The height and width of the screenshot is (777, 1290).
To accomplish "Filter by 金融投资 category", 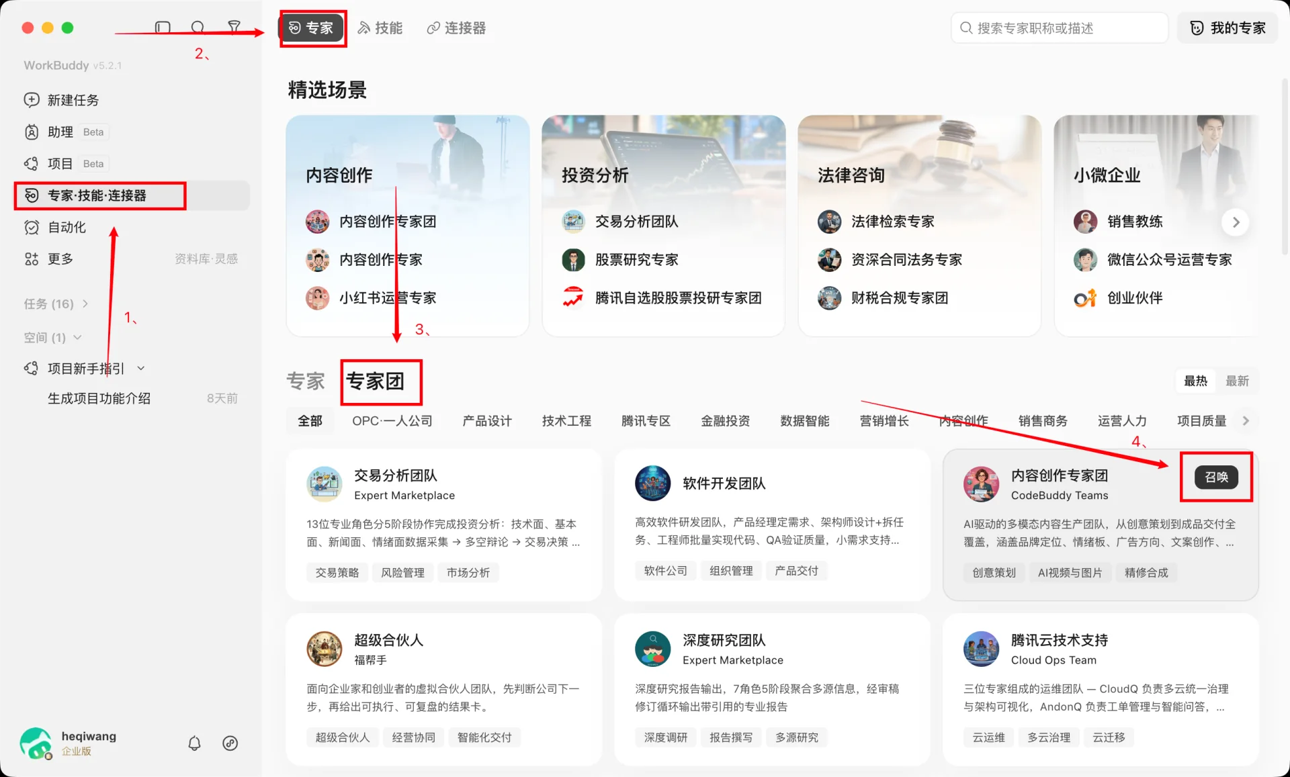I will [725, 421].
